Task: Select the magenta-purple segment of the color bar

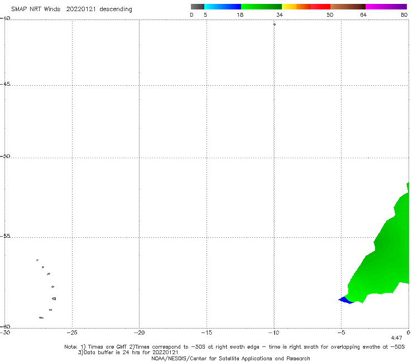Action: 386,7
